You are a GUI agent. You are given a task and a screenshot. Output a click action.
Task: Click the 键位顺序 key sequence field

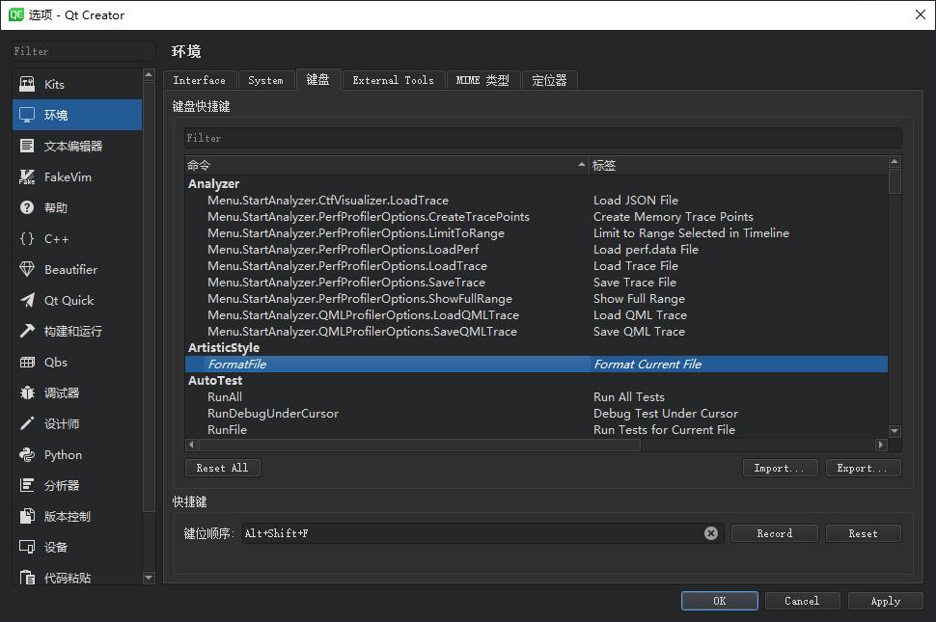point(482,533)
